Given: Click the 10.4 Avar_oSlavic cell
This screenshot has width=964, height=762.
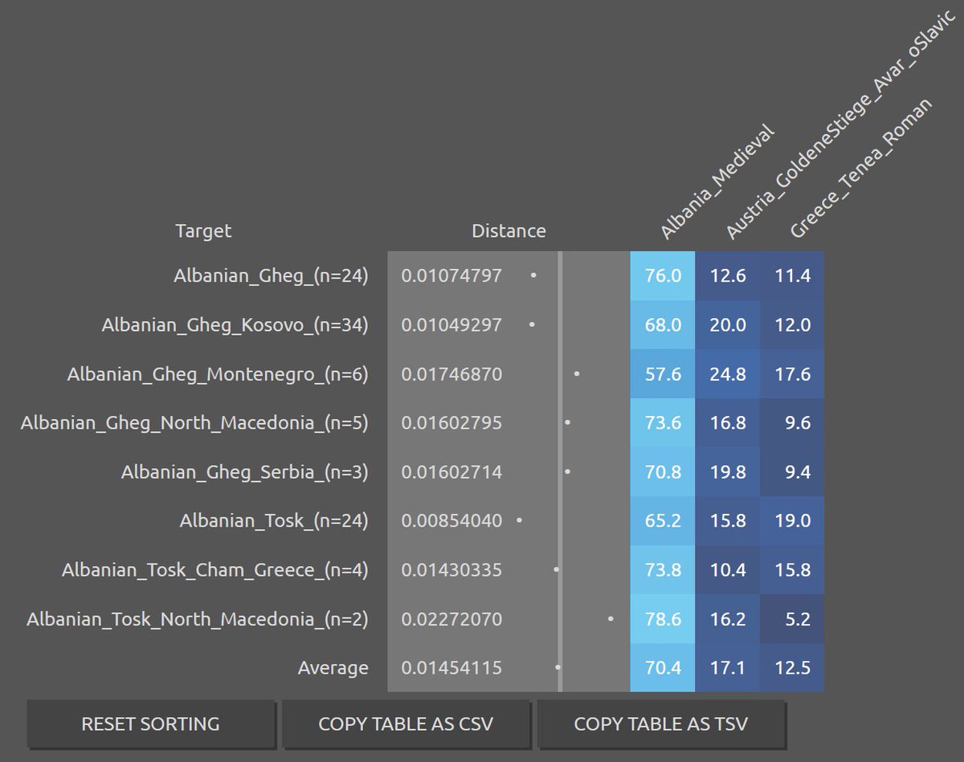Looking at the screenshot, I should pyautogui.click(x=728, y=570).
